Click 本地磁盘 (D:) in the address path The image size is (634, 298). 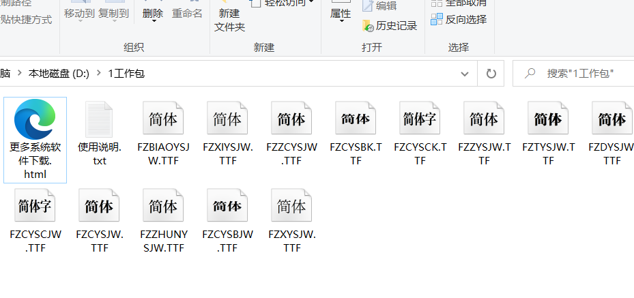[59, 74]
